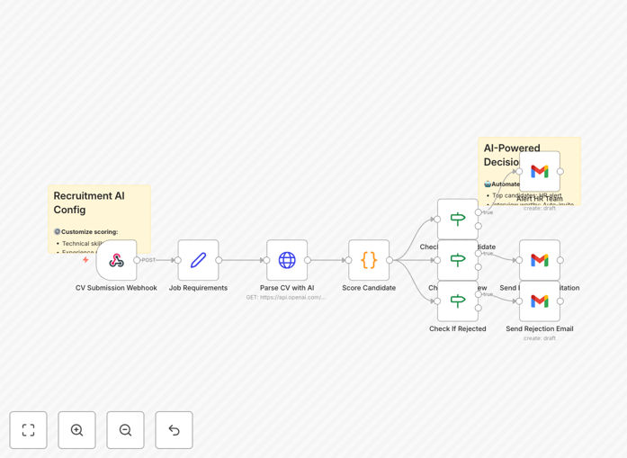Click the Send Rejection Email output connector
The height and width of the screenshot is (458, 627).
560,301
